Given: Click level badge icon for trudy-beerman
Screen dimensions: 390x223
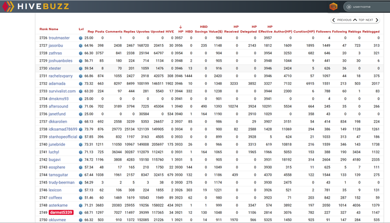Looking at the screenshot, I should pos(81,182).
